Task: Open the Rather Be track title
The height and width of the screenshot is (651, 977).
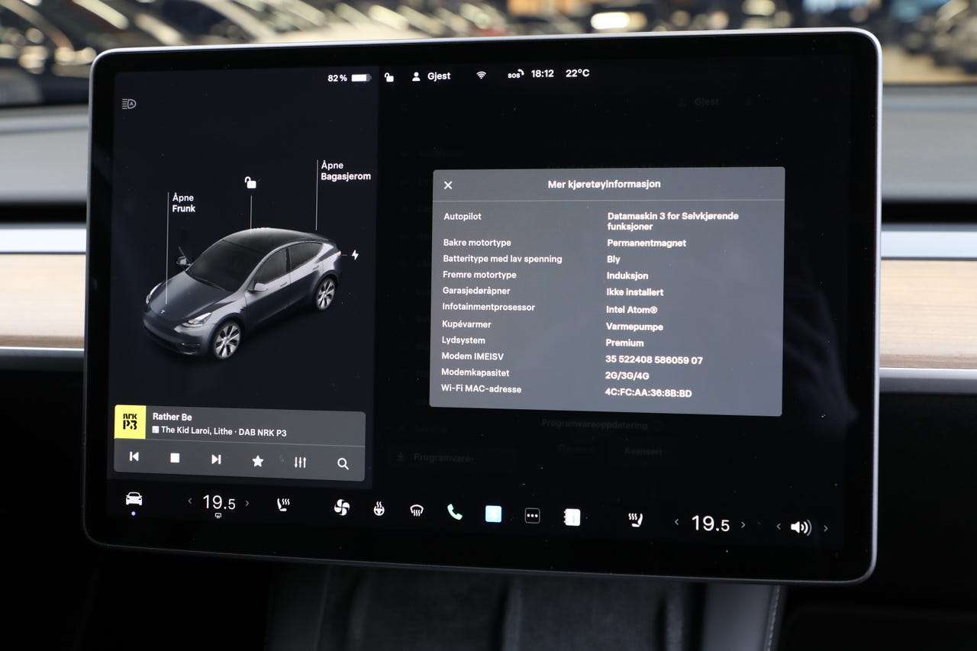Action: coord(172,417)
